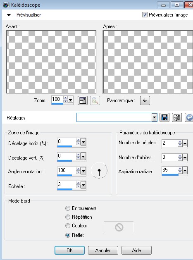Click the Angle de rotation value field
Viewport: 193px width, 260px height.
(66, 170)
